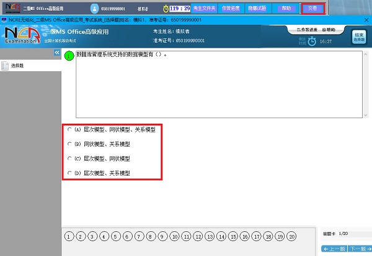Click the yellow stopwatch icon beside 119:29
The image size is (372, 256).
tap(166, 9)
